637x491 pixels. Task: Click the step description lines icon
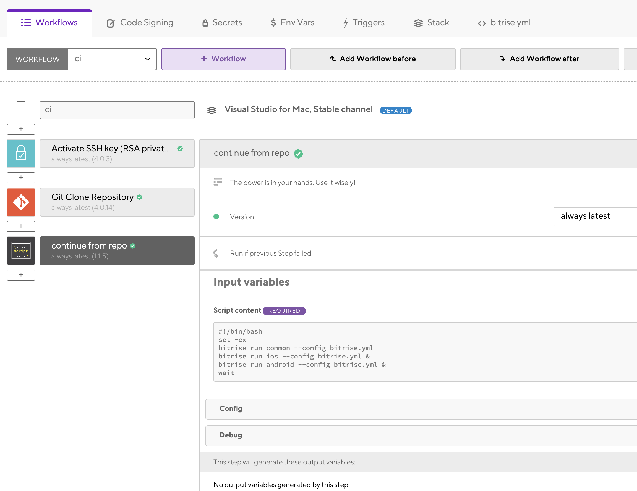click(218, 182)
